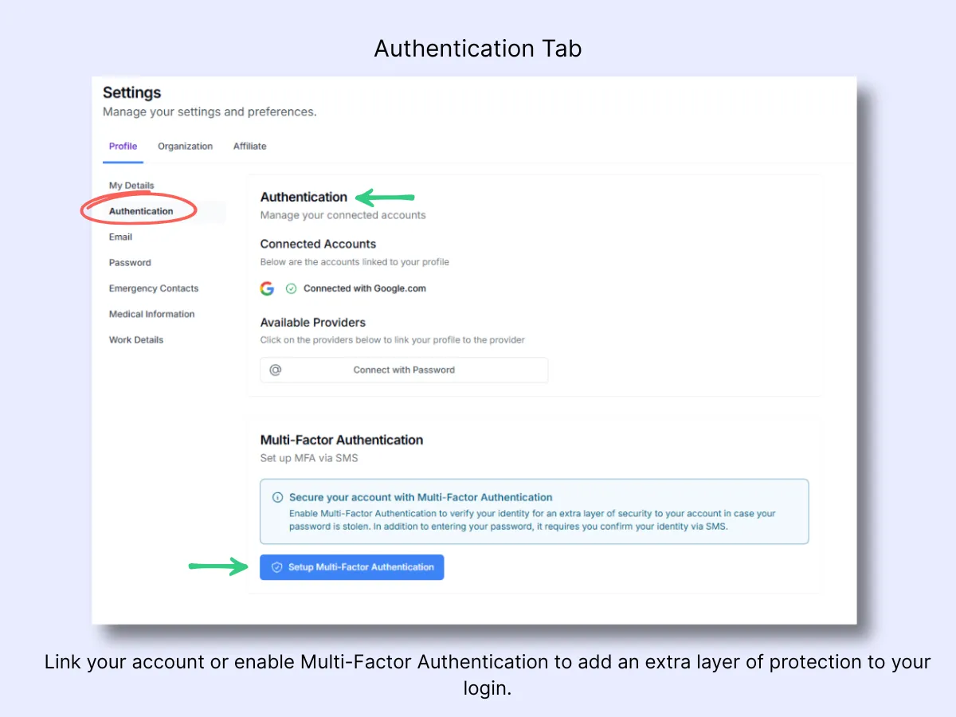Select the circled Authentication section
Viewport: 956px width, 717px height.
pos(140,210)
